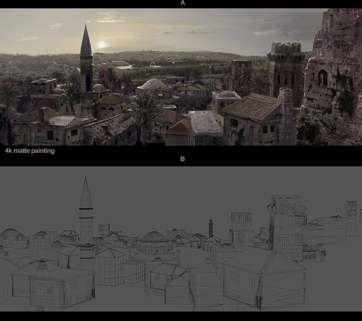Click the 'B' label above the wireframe image
This screenshot has width=362, height=321.
[x=182, y=159]
